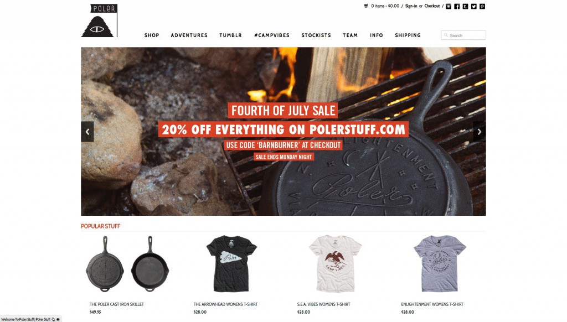View the Enlightenment Womens T-Shirt image

click(x=440, y=264)
